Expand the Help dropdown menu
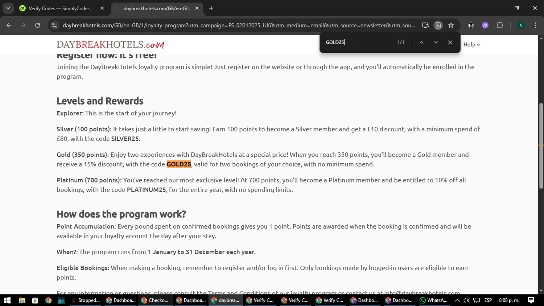 coord(471,45)
